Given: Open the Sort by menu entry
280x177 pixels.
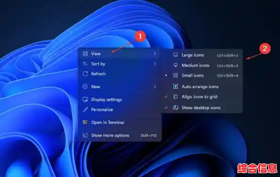Looking at the screenshot, I should [x=120, y=64].
